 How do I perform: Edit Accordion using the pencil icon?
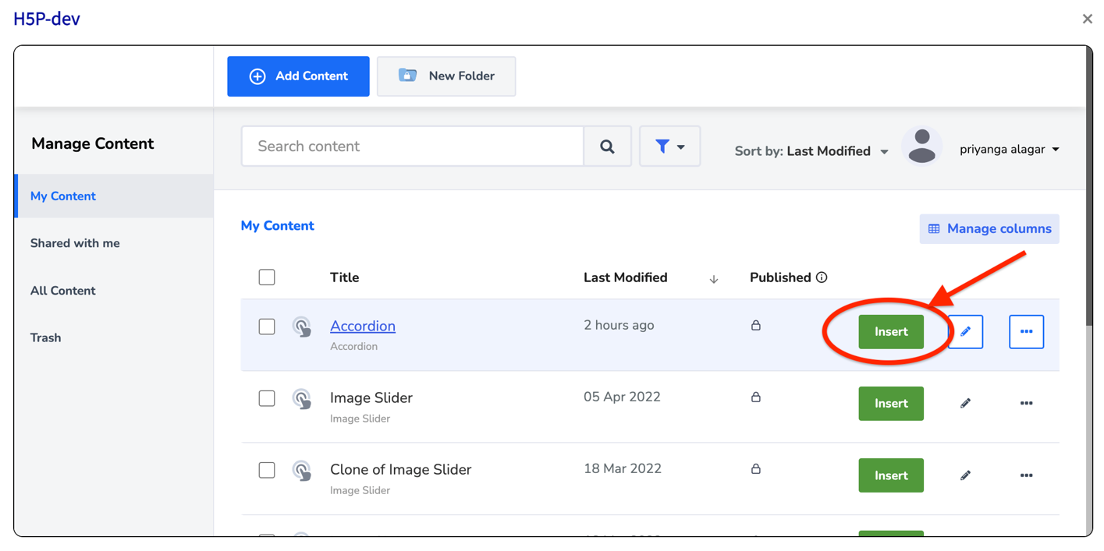pos(965,332)
